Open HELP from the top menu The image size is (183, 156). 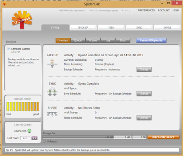pyautogui.click(x=176, y=10)
